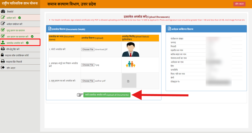Click Upload all Documents green button

click(107, 95)
